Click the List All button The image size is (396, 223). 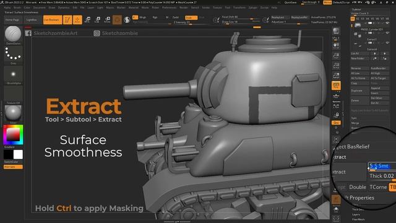[360, 54]
